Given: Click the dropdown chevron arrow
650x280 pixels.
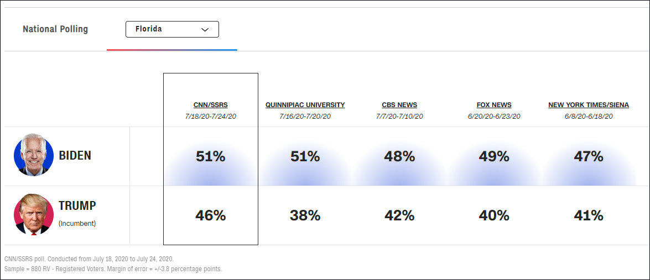Looking at the screenshot, I should pyautogui.click(x=205, y=30).
